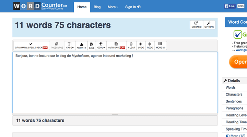247x137 pixels.
Task: Open More (9) tools grid
Action: coord(161,46)
